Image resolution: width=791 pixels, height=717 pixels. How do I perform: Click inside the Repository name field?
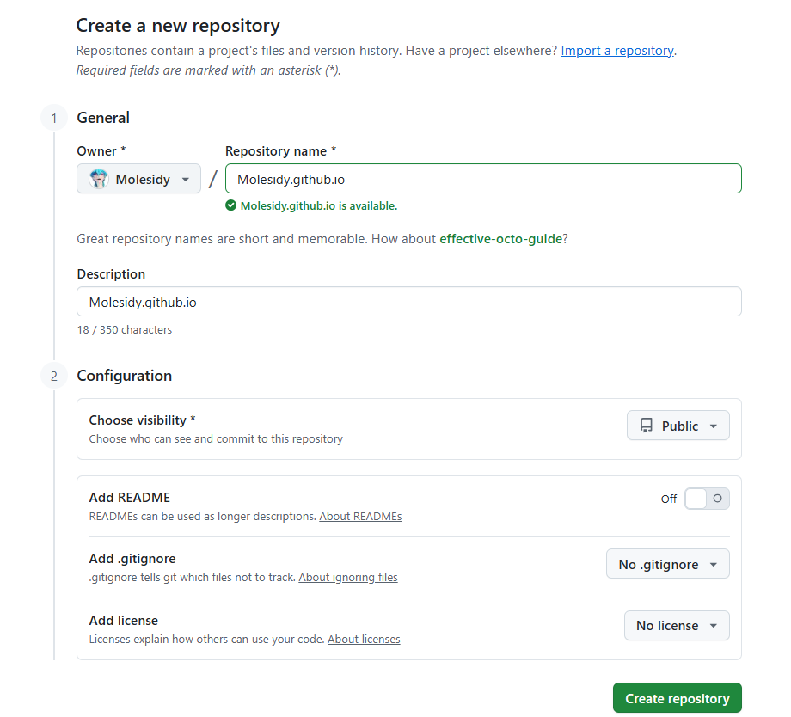[481, 178]
